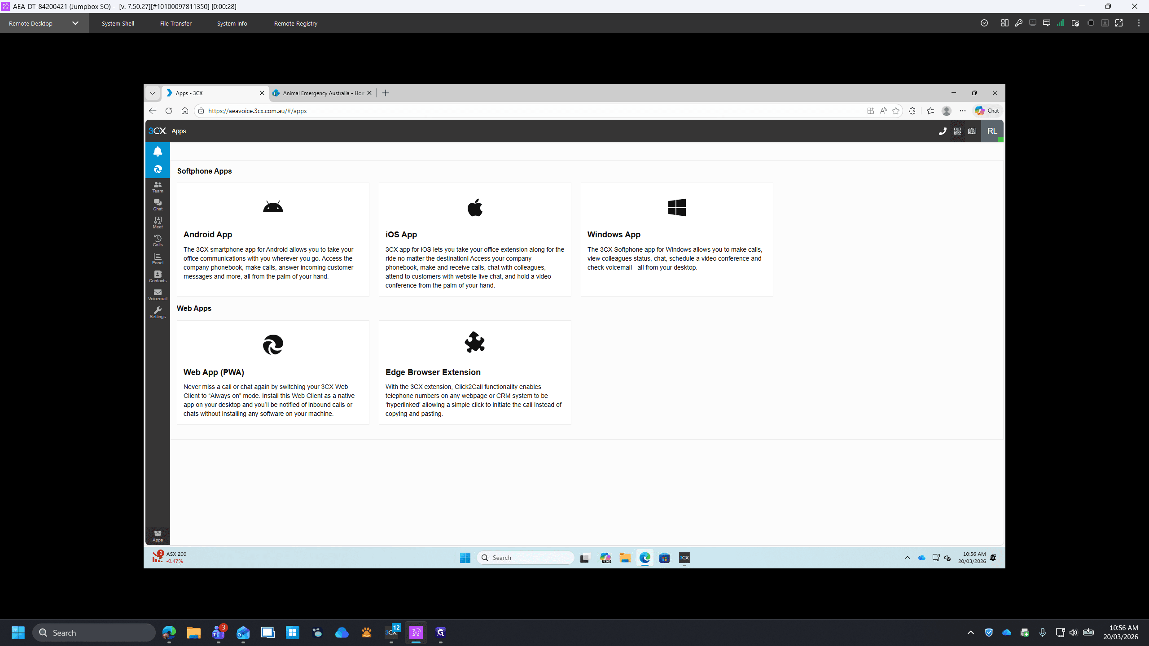Viewport: 1149px width, 646px height.
Task: Open the Panel sidebar item
Action: (x=158, y=259)
